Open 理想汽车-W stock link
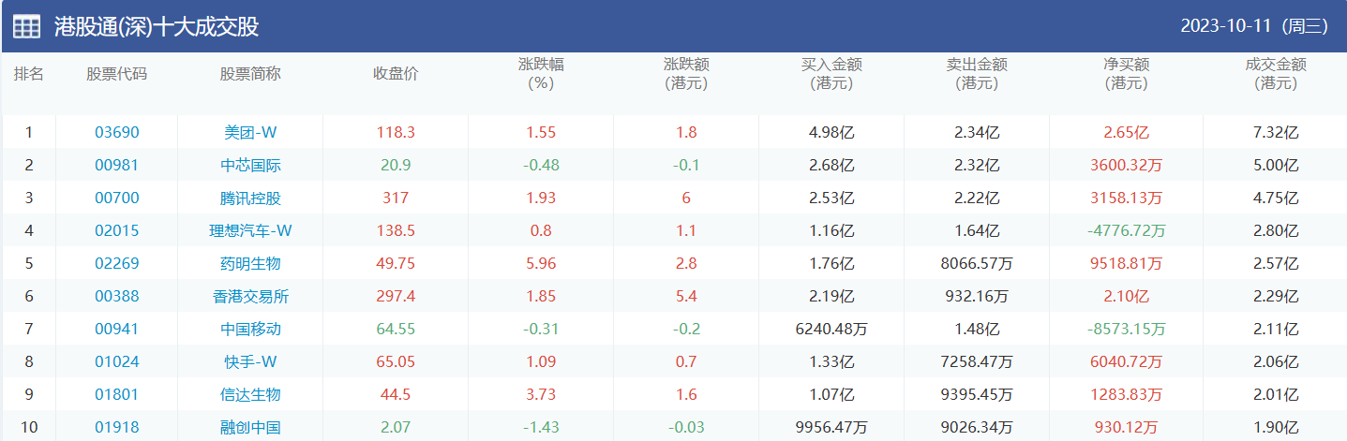This screenshot has height=441, width=1347. tap(250, 231)
